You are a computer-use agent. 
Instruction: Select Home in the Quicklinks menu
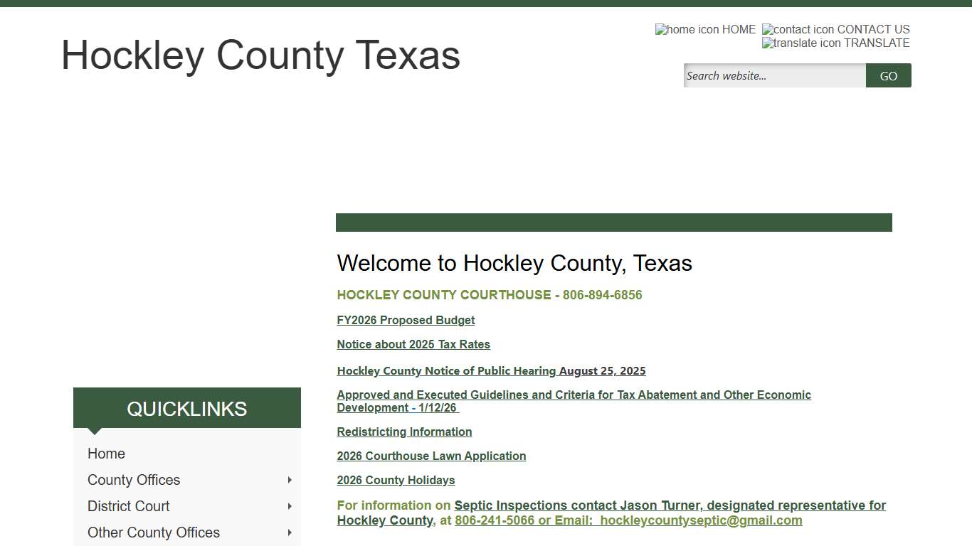(106, 453)
